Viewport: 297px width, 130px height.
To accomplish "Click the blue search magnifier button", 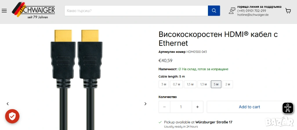I will tap(214, 11).
